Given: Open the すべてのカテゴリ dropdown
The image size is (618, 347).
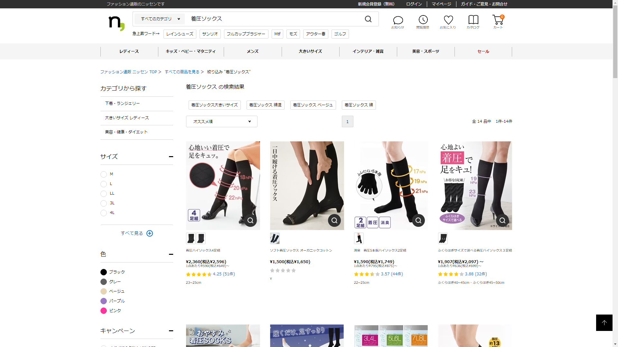Looking at the screenshot, I should pyautogui.click(x=160, y=19).
